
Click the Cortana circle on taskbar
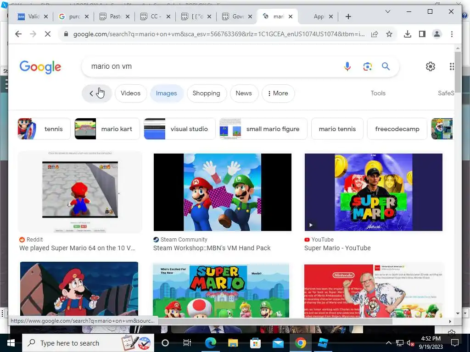click(x=165, y=343)
